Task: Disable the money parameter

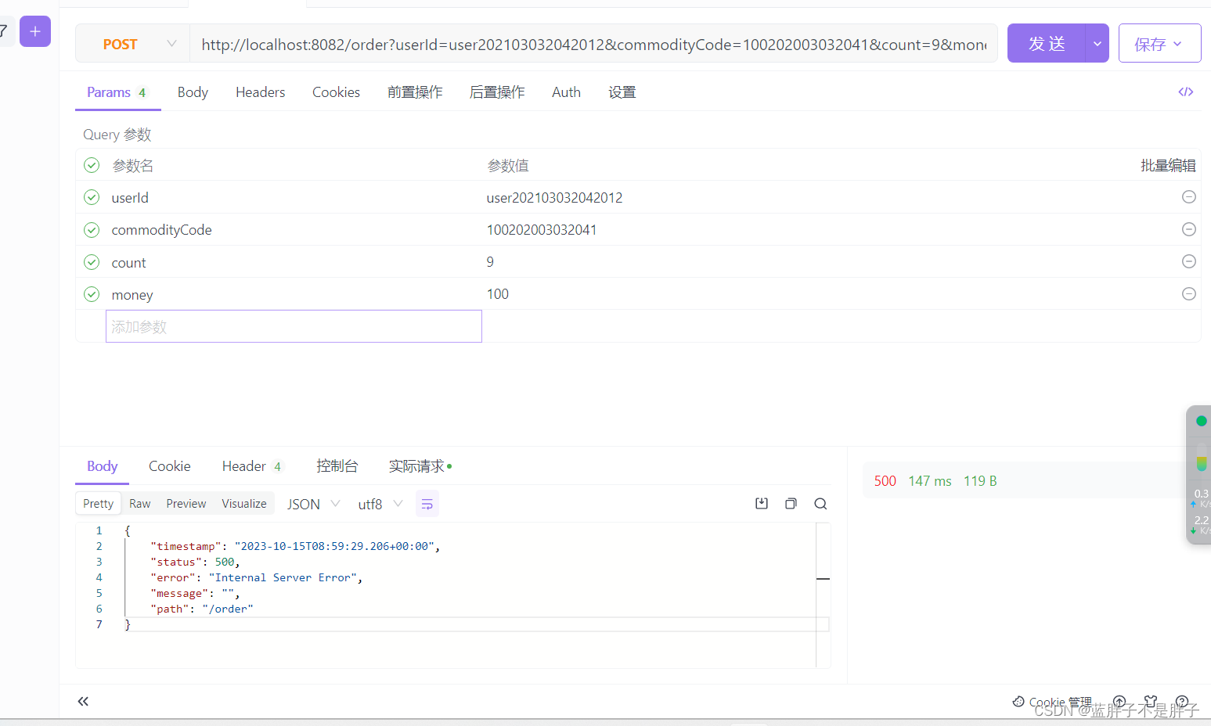Action: point(92,294)
